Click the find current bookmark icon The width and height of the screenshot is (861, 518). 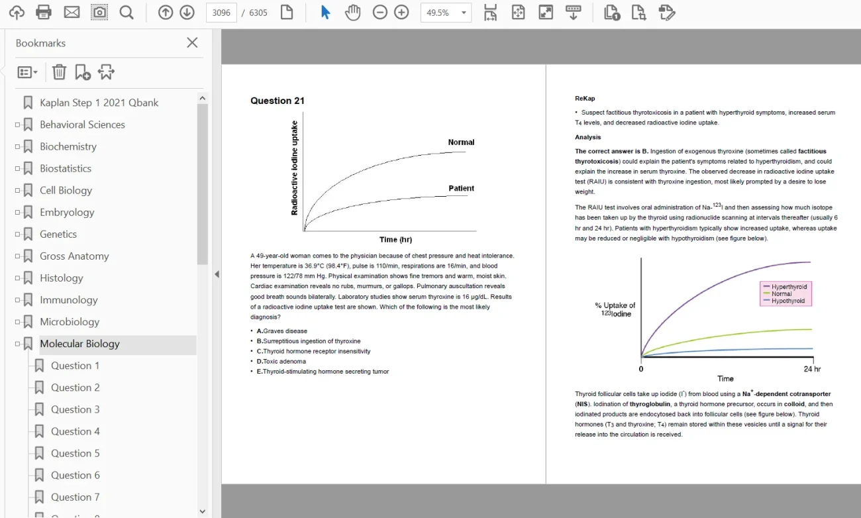click(106, 72)
